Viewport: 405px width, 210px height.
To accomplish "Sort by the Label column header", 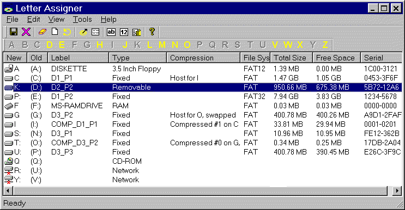I will [x=78, y=58].
